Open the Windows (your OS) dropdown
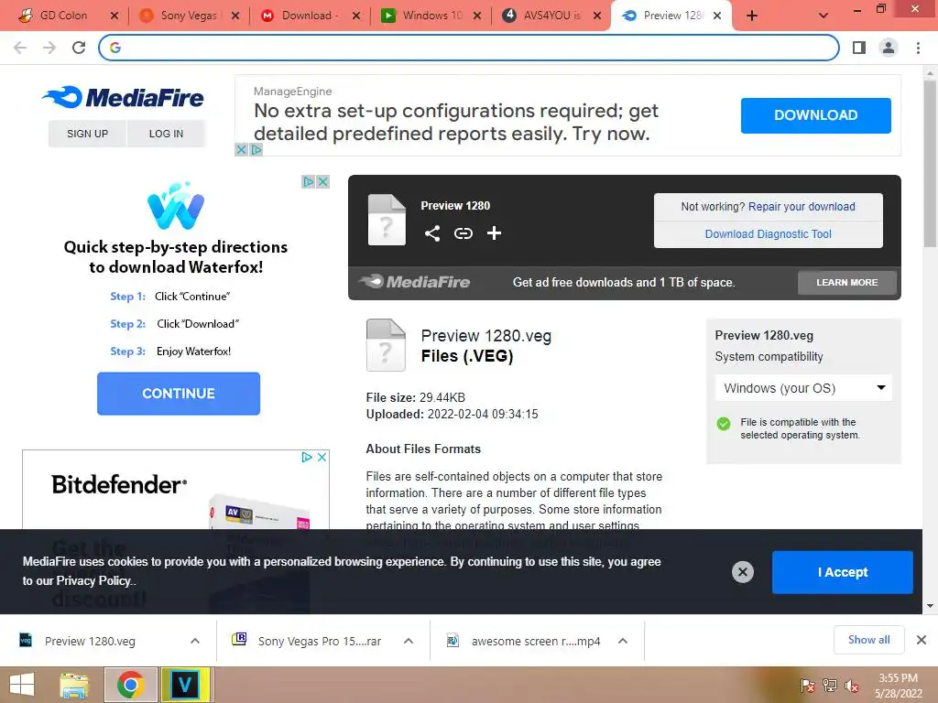This screenshot has height=703, width=938. (x=803, y=388)
